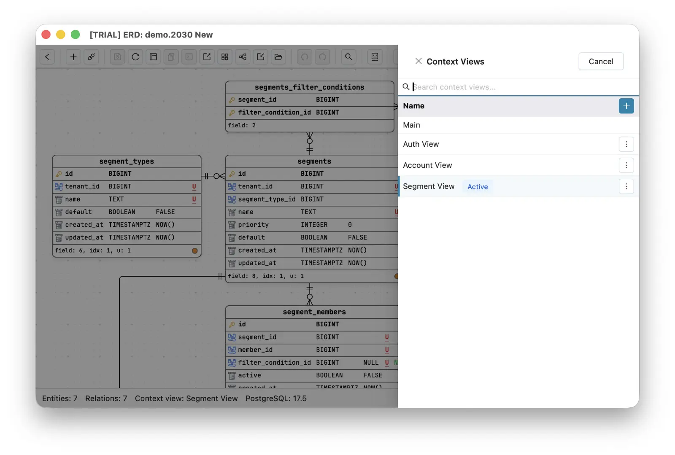Click the plus icon in the ERD toolbar
The width and height of the screenshot is (675, 455).
73,57
